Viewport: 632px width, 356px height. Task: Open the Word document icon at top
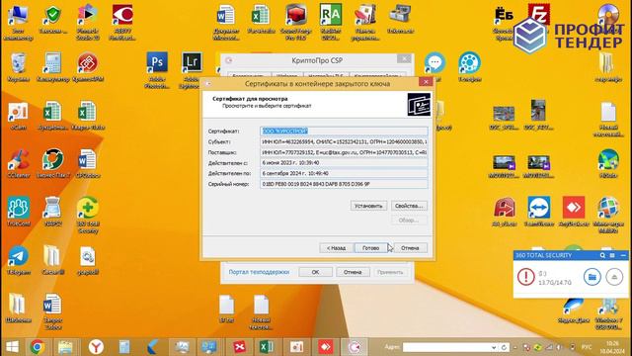pyautogui.click(x=226, y=22)
